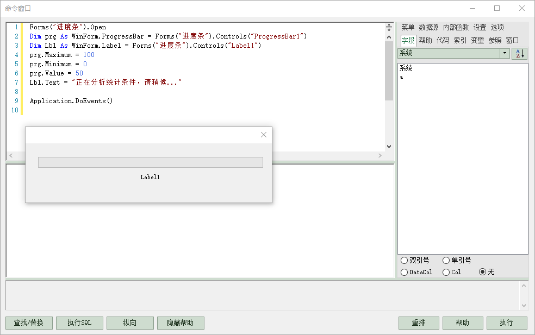Switch to the 参照 tab
The width and height of the screenshot is (535, 335).
pyautogui.click(x=495, y=41)
